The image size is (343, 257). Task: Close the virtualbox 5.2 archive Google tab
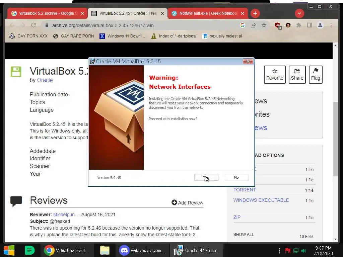[x=82, y=13]
